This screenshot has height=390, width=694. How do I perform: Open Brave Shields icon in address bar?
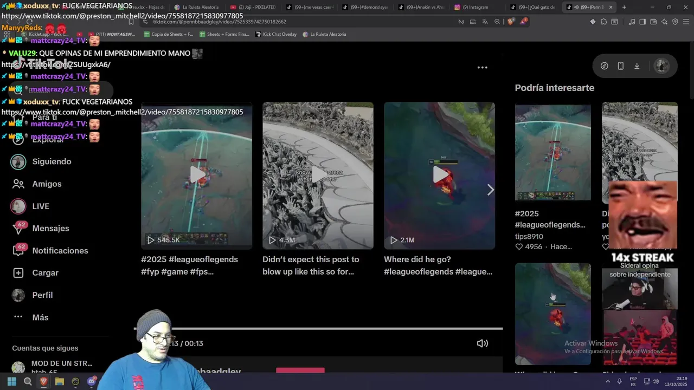pos(511,22)
